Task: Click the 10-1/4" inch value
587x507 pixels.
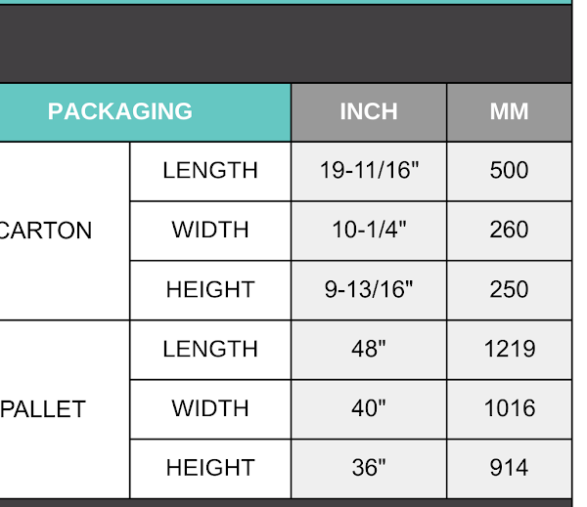Action: point(369,231)
